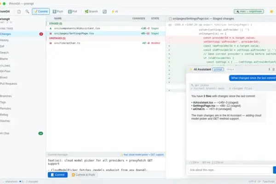Select src/lib/aiChat.ts file row
The image size is (276, 184).
tap(106, 43)
